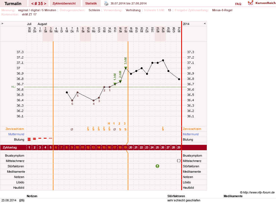Click the HiLi baseline label
Viewport: 276px width, 207px height.
[x=14, y=87]
